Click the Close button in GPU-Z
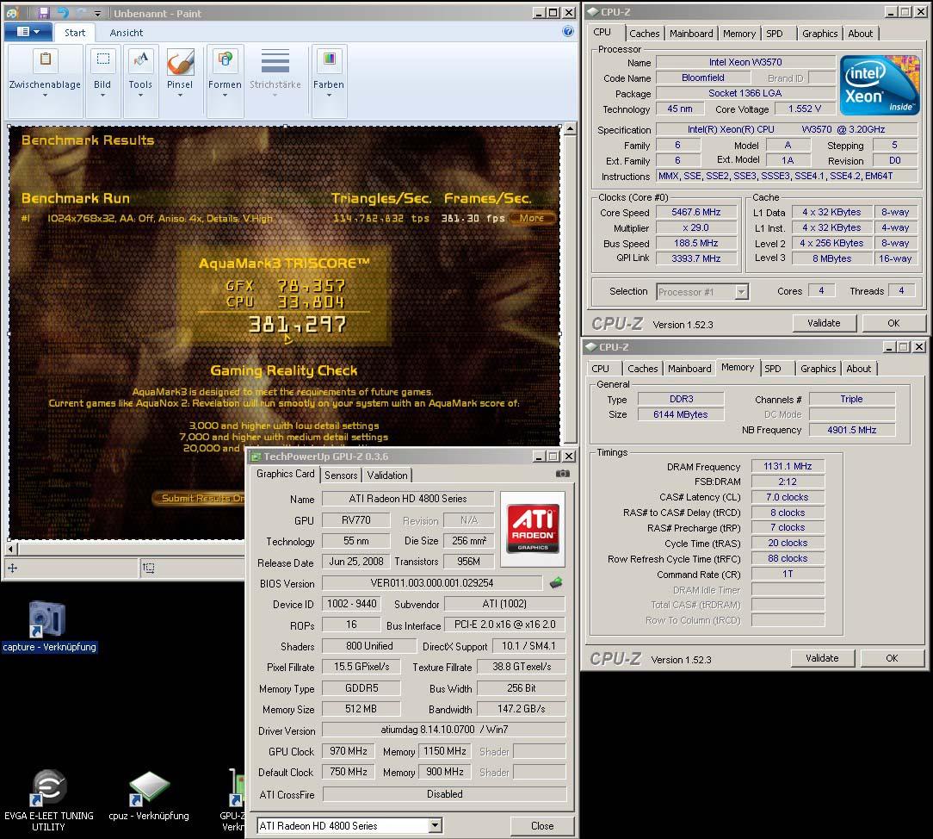933x839 pixels. [542, 826]
